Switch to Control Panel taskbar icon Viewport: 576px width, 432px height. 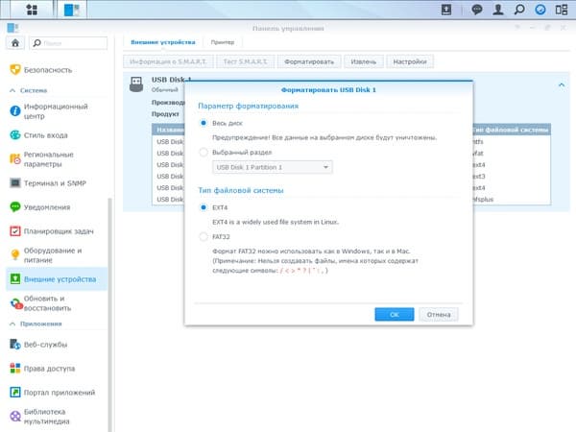[72, 10]
